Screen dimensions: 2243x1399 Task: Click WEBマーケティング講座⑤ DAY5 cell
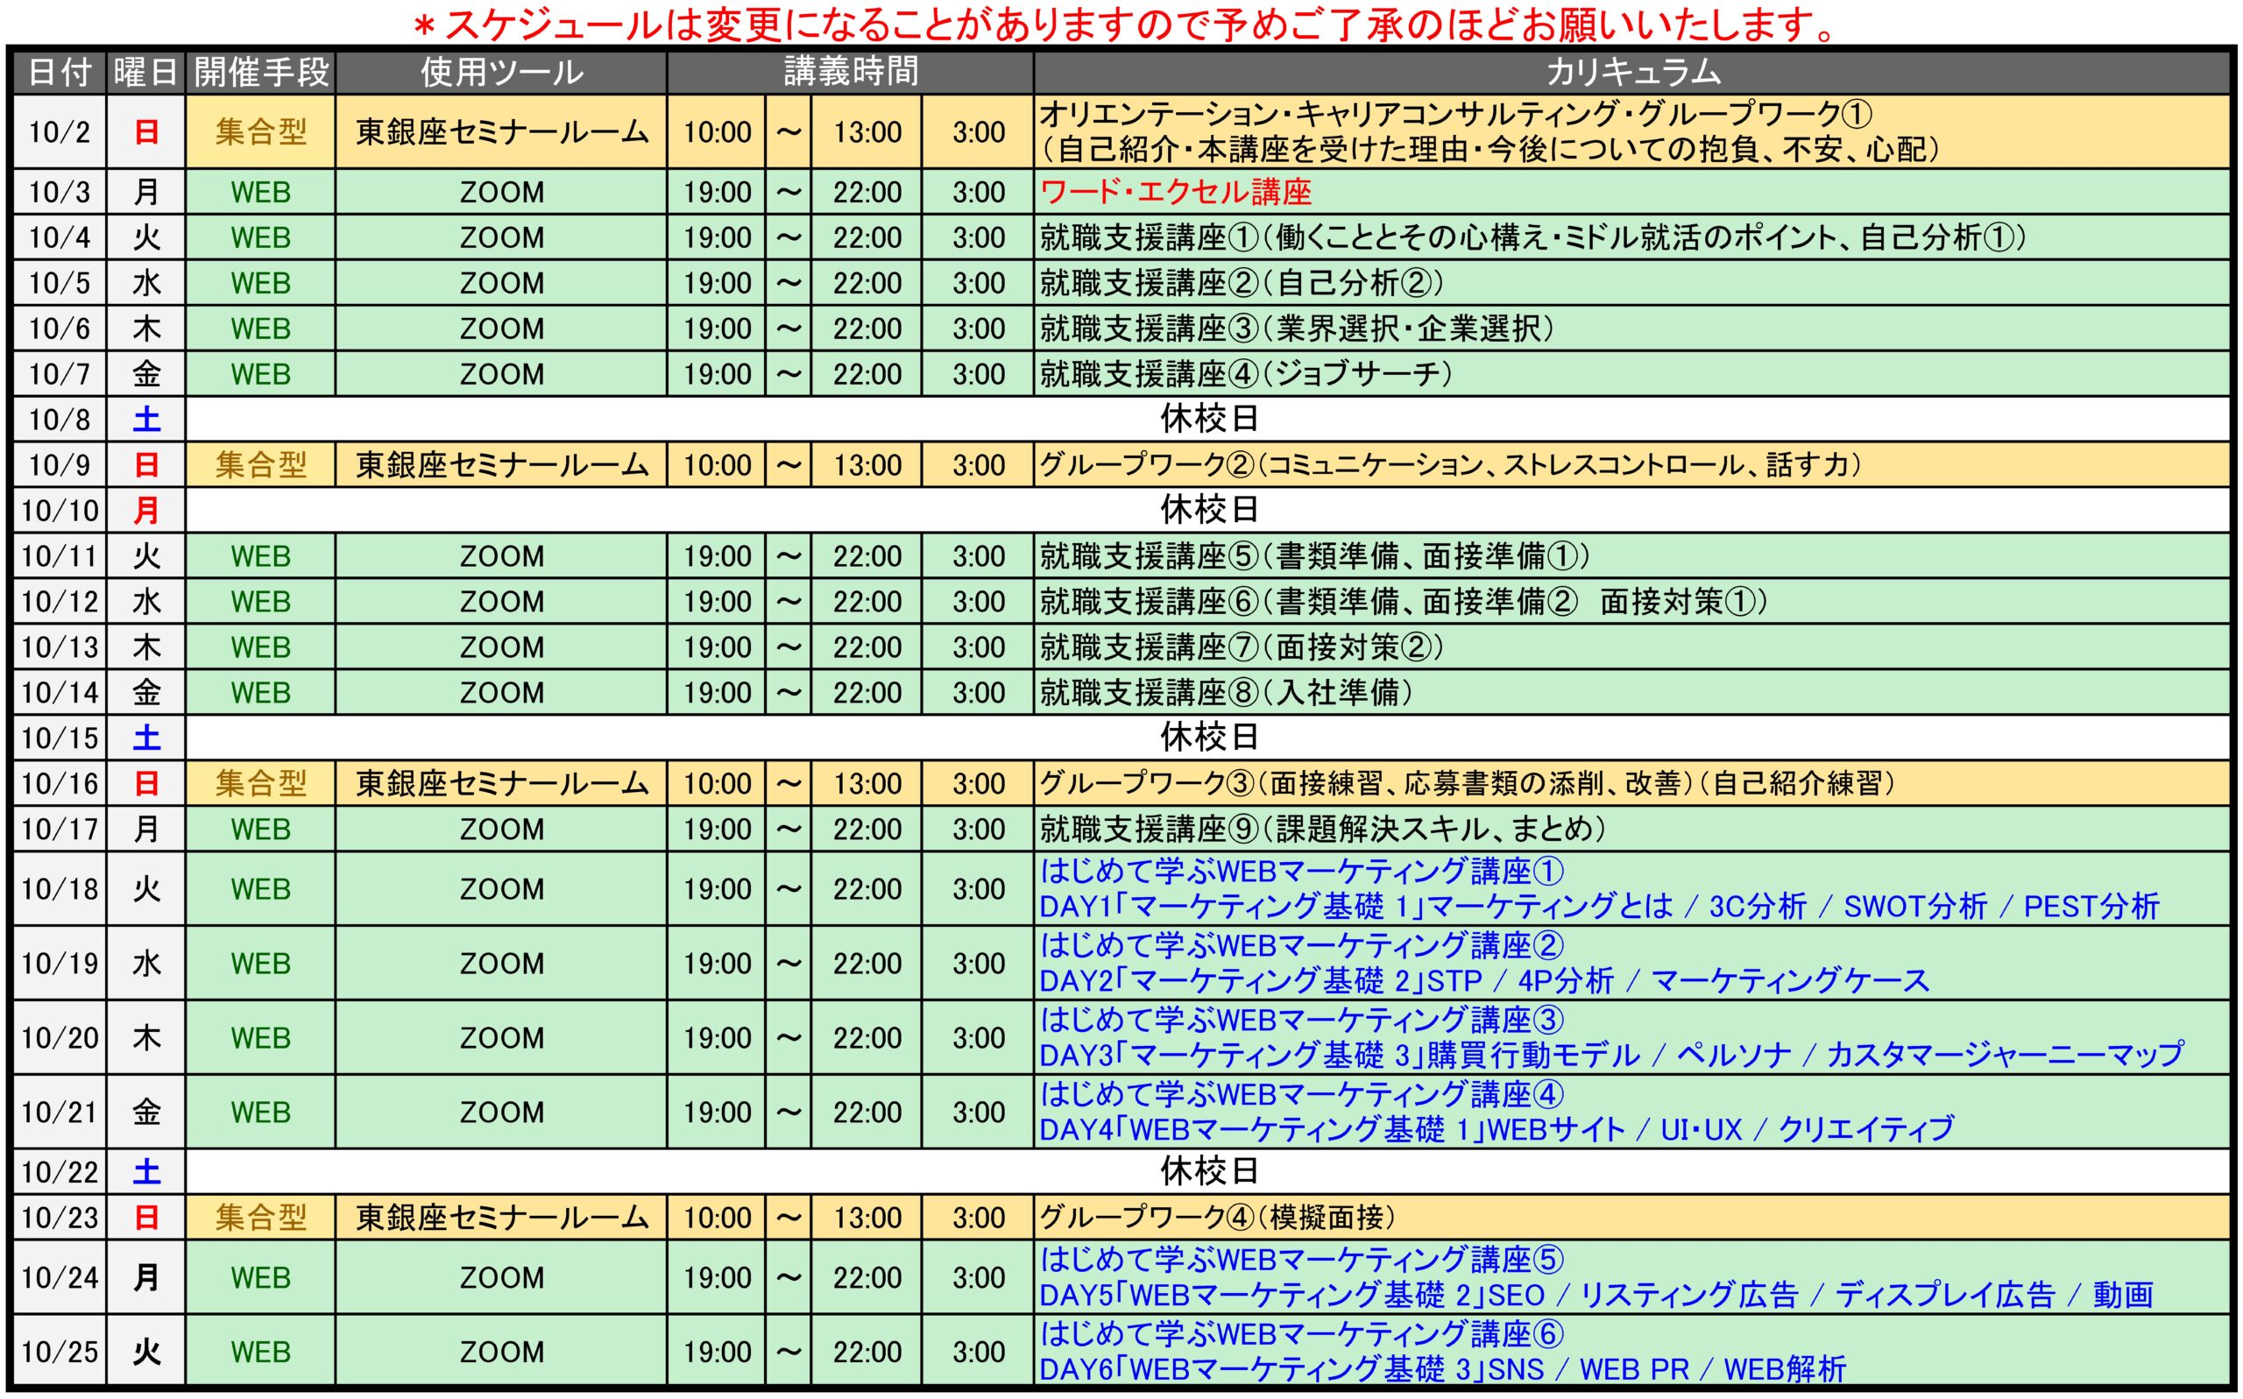pos(1632,1278)
